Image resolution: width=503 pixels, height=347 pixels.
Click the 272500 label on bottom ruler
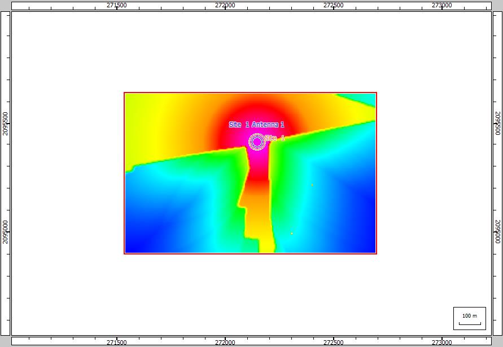(334, 342)
